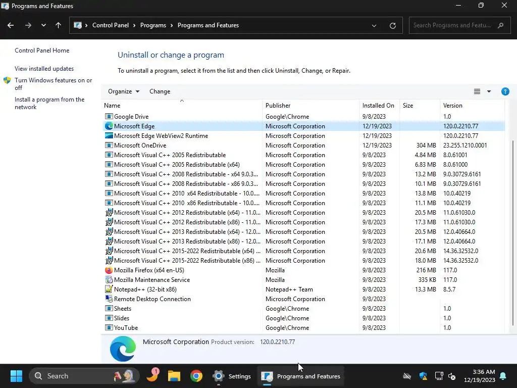Click the Sheets row icon
Screen dimensions: 517x388
pyautogui.click(x=109, y=309)
